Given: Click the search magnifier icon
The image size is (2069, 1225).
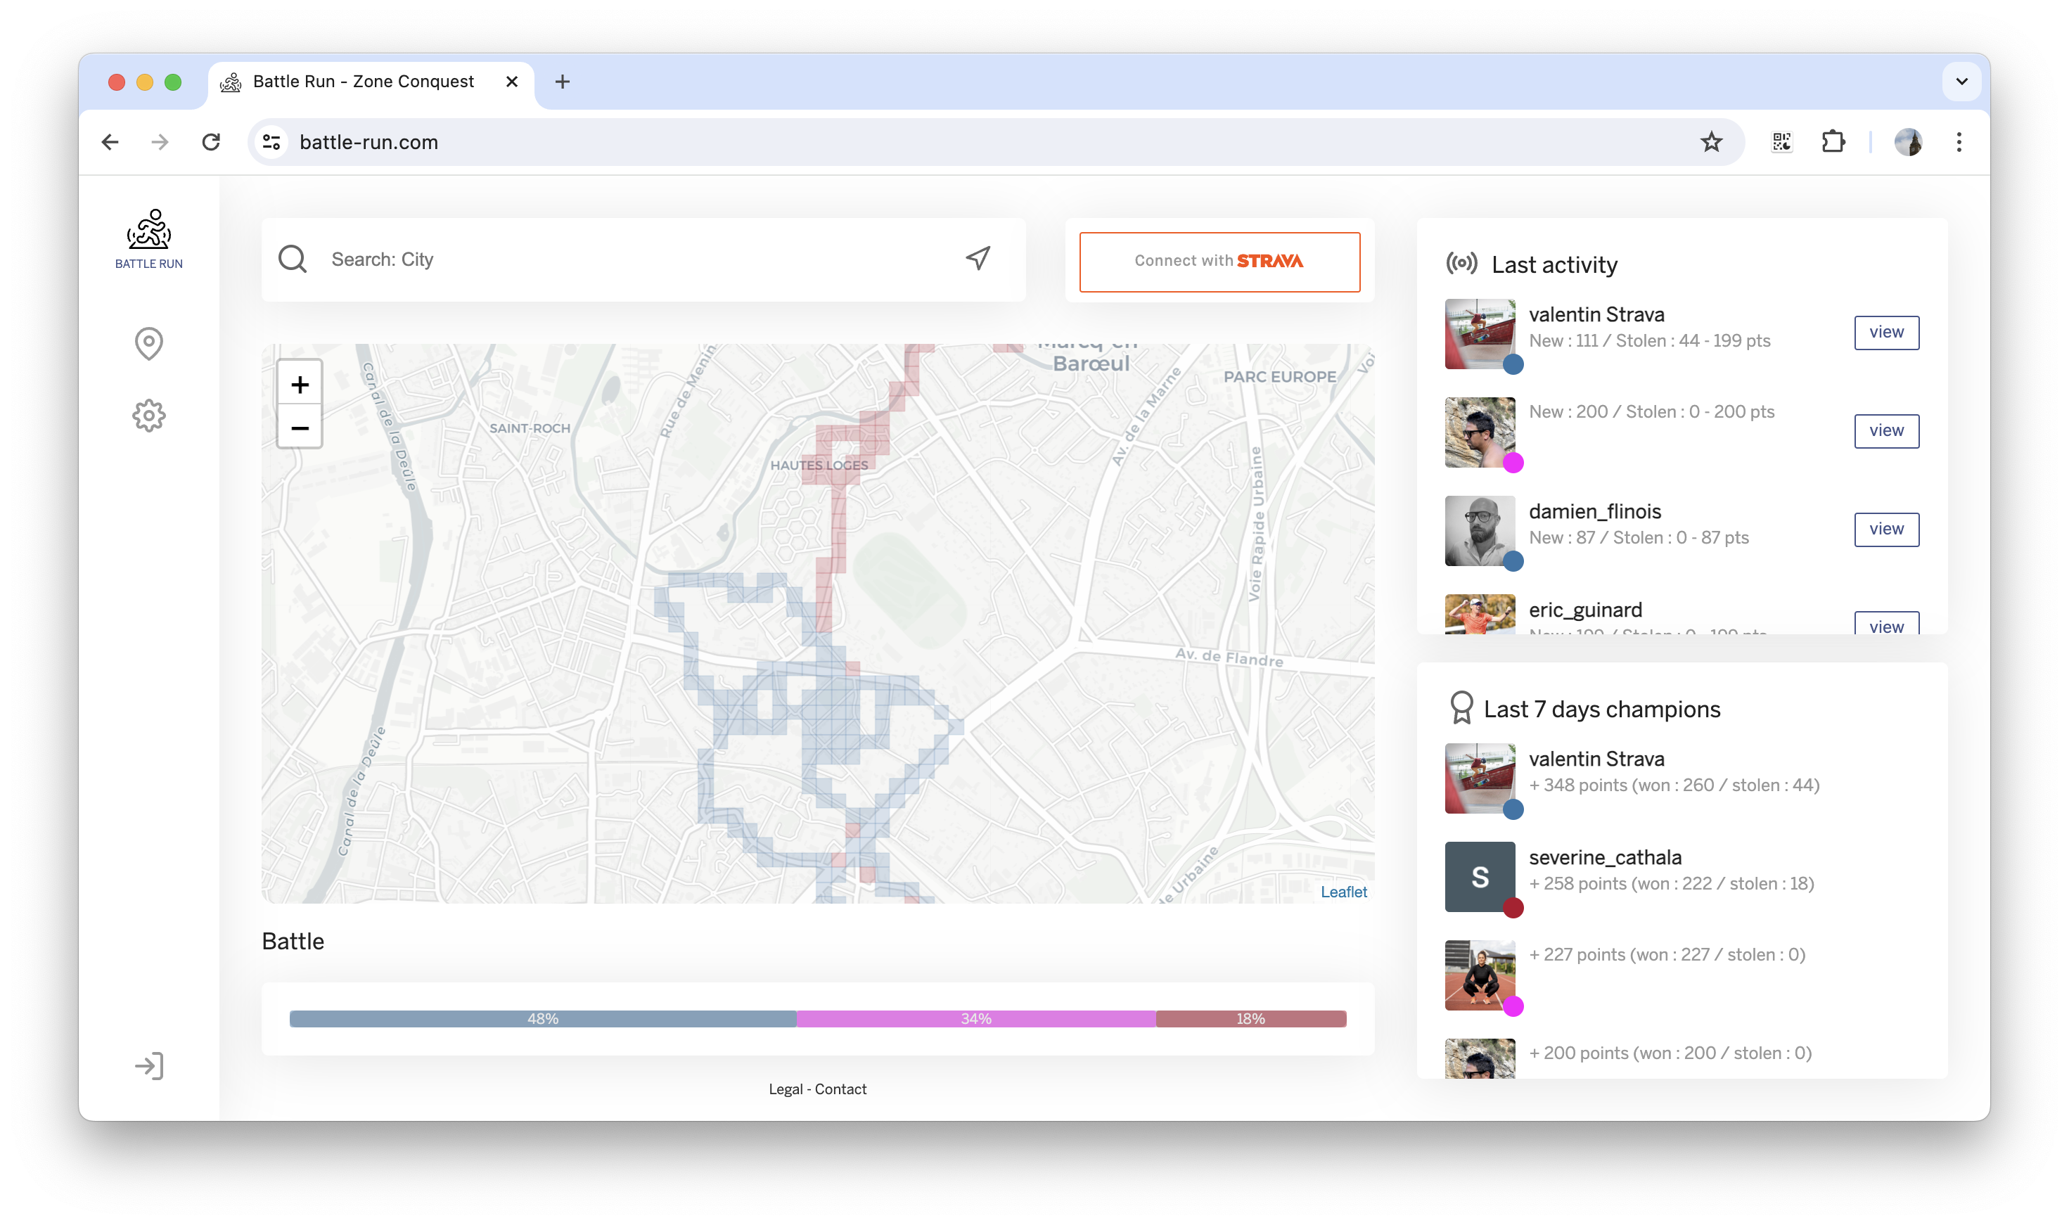Looking at the screenshot, I should [x=292, y=259].
